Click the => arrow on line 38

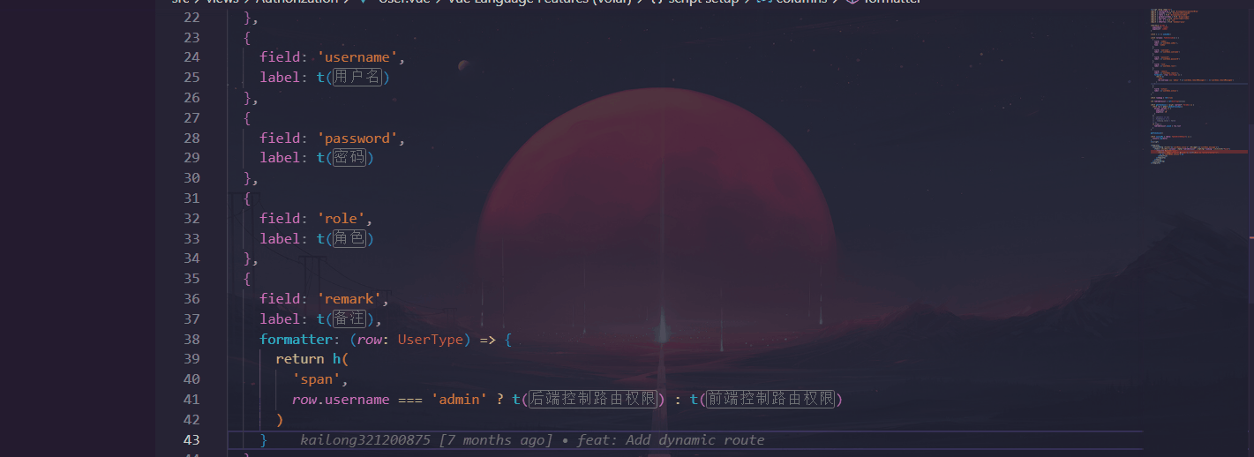[487, 340]
